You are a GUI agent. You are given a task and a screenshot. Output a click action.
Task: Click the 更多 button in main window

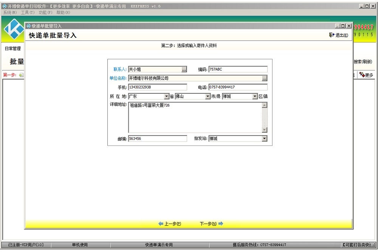coord(366,75)
